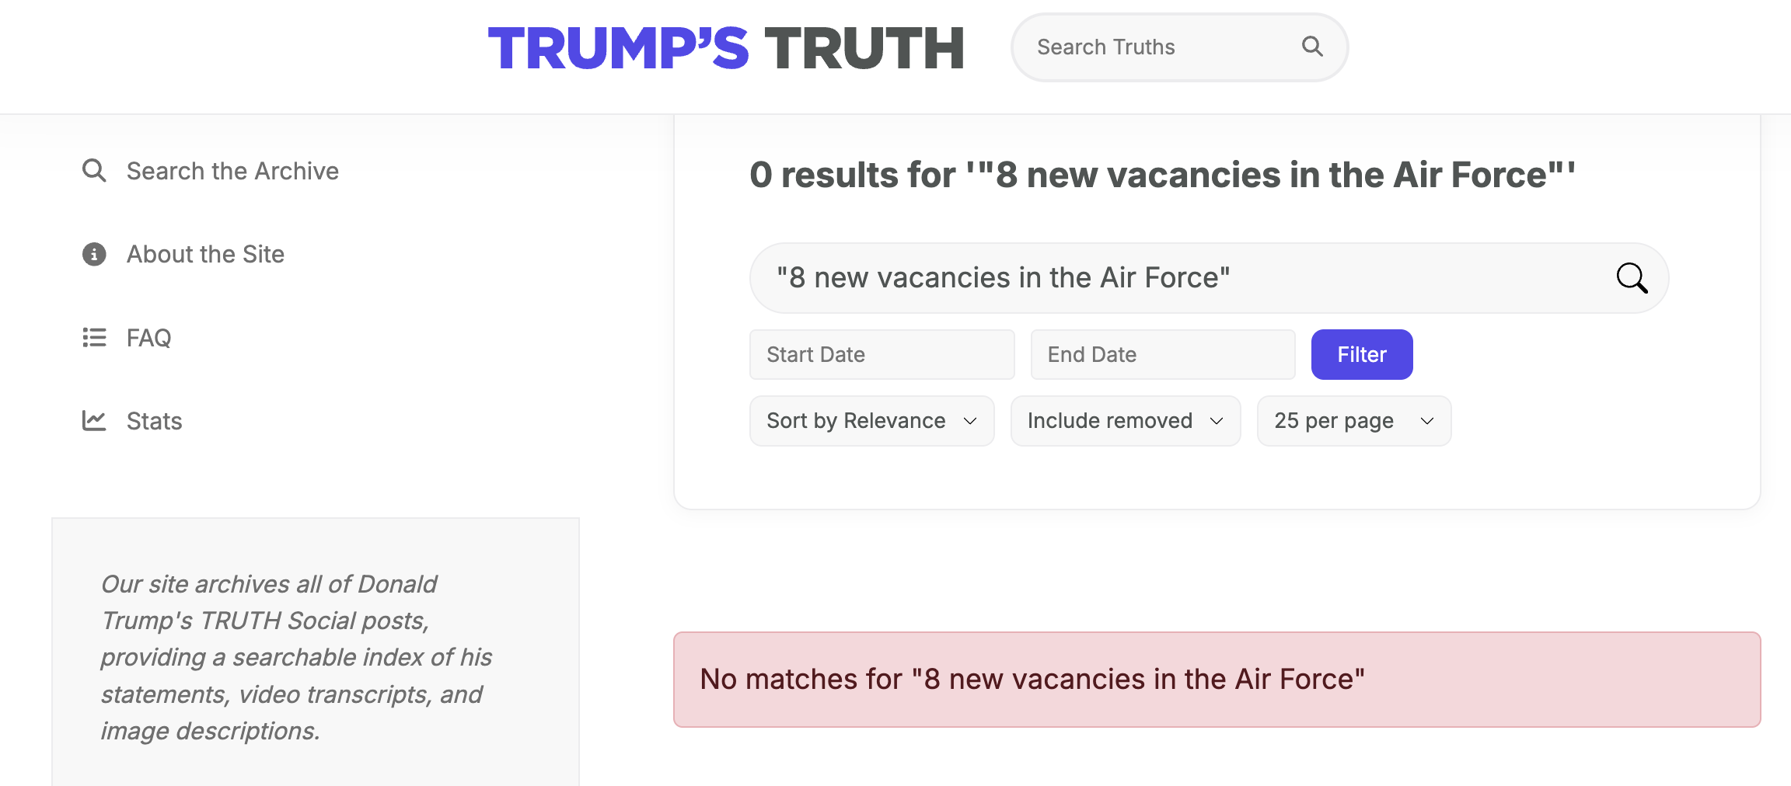This screenshot has height=786, width=1791.
Task: Click the chart icon beside Stats
Action: coord(94,421)
